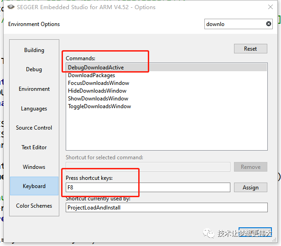The width and height of the screenshot is (281, 246).
Task: Open the Debug options category
Action: click(x=34, y=69)
